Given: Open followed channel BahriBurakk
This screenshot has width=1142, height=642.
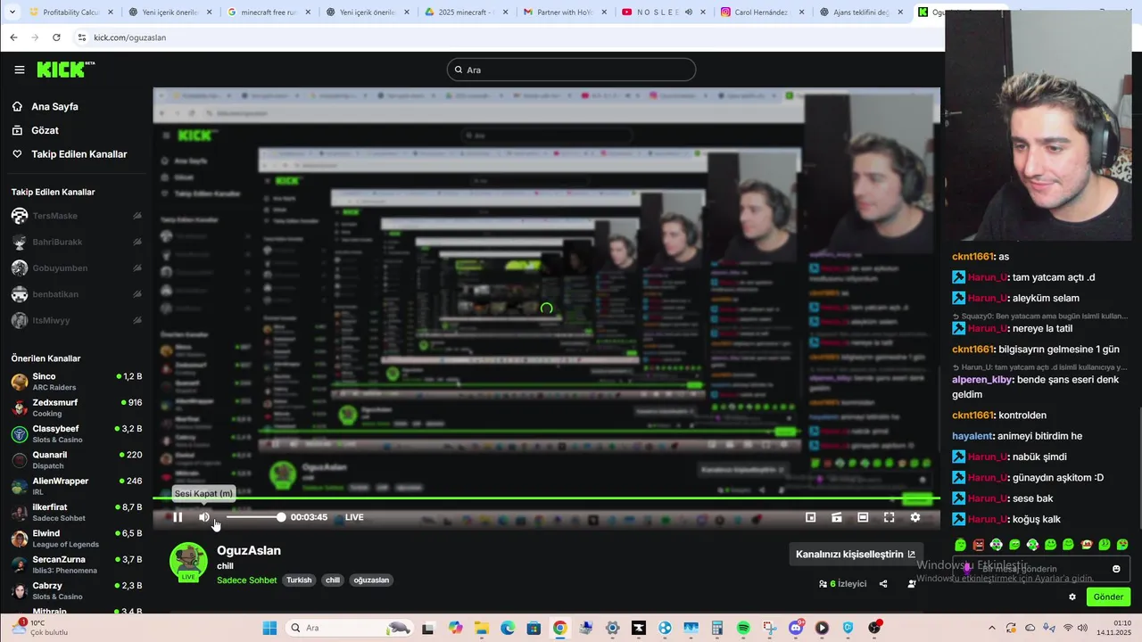Looking at the screenshot, I should [76, 242].
